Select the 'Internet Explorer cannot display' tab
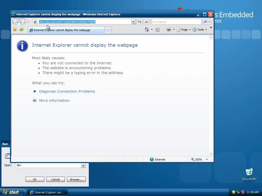 (66, 30)
